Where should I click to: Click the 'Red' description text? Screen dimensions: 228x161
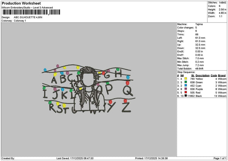coord(198,93)
